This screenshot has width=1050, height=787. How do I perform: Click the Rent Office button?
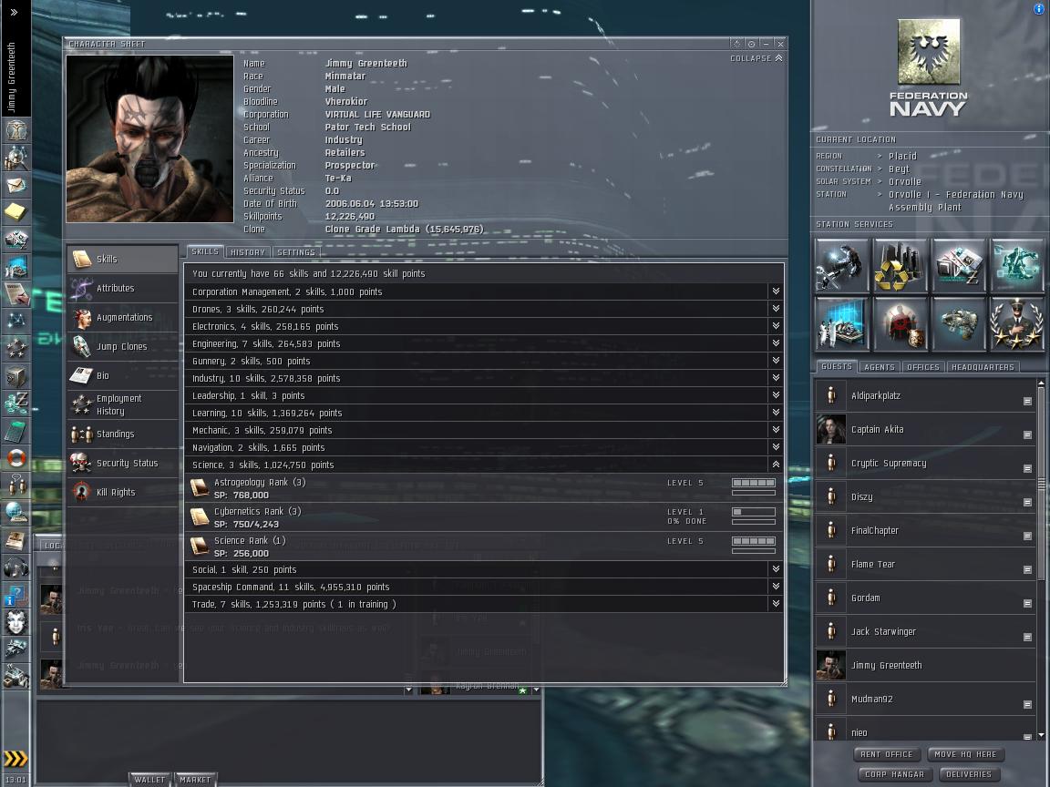pyautogui.click(x=887, y=754)
